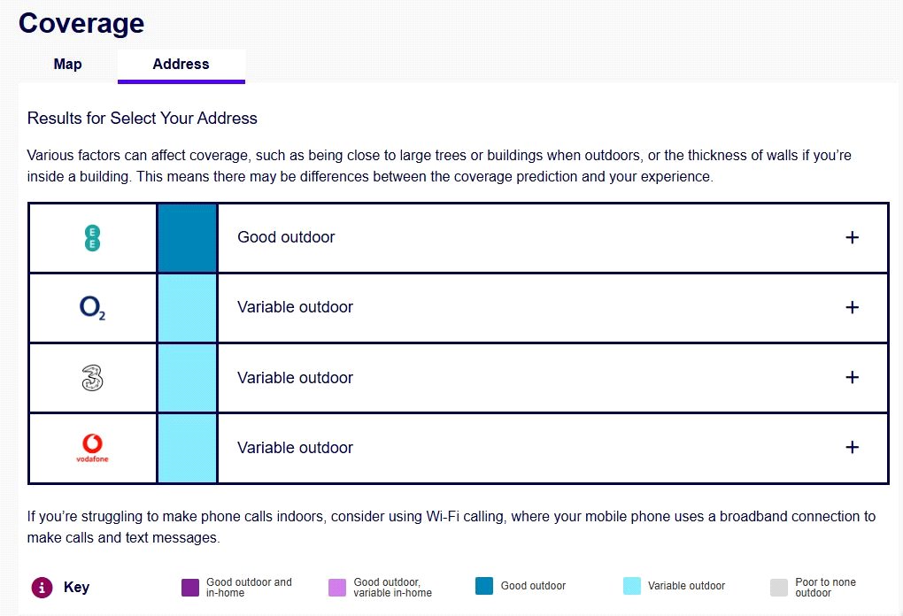Click the Vodafone light blue coverage swatch
Viewport: 903px width, 616px height.
click(187, 448)
